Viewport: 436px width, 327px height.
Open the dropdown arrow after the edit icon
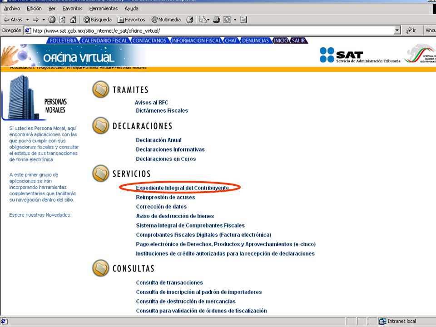235,20
